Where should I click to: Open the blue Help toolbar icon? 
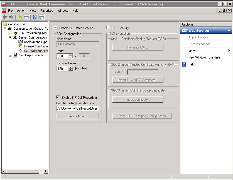point(35,17)
